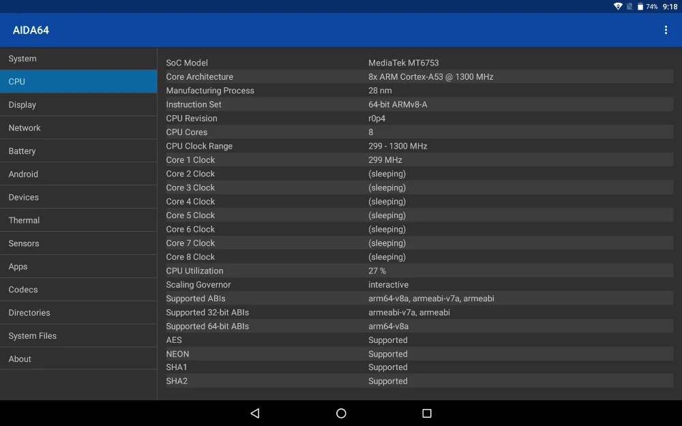Select the Manufacturing Process row label
682x426 pixels.
click(x=209, y=91)
